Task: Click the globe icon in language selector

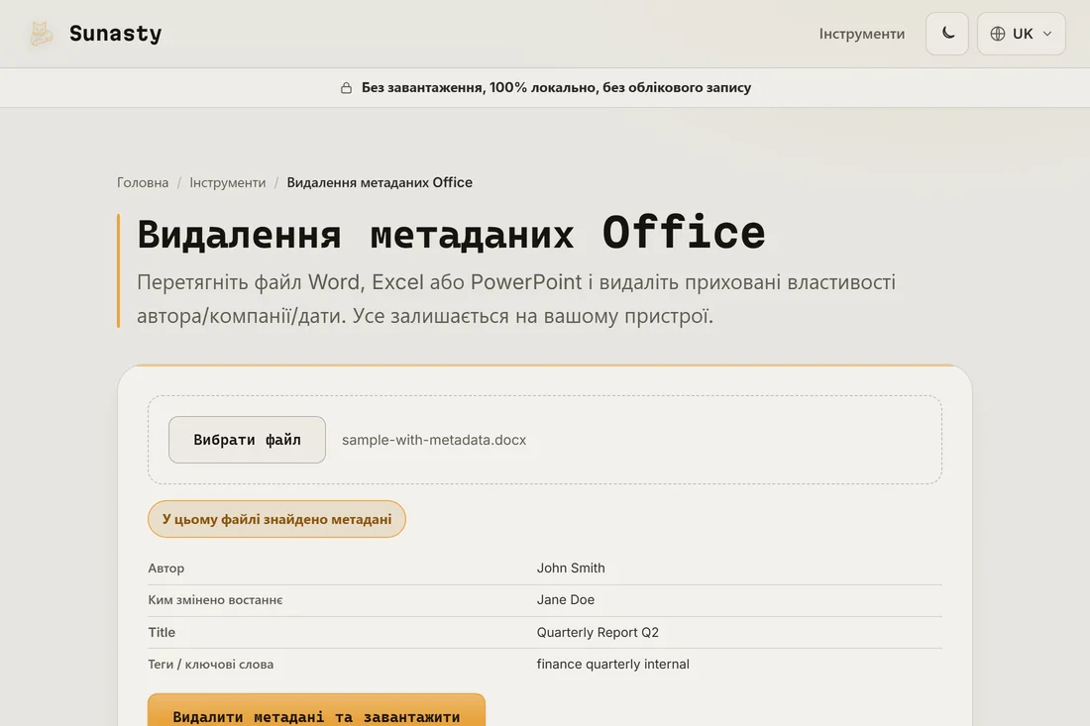Action: point(998,34)
